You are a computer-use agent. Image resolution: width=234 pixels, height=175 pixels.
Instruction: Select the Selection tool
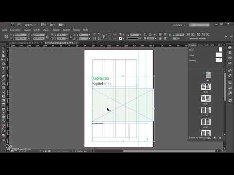[x=3, y=48]
